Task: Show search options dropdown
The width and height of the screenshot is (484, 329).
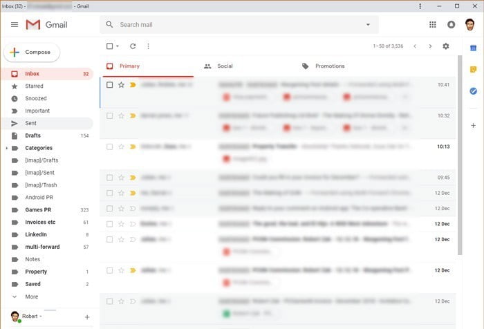Action: [368, 25]
